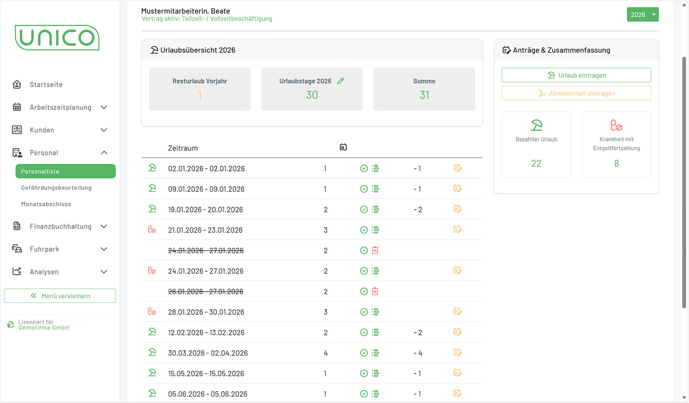
Task: Click the Bezahlter Urlaub summary card
Action: pos(536,145)
